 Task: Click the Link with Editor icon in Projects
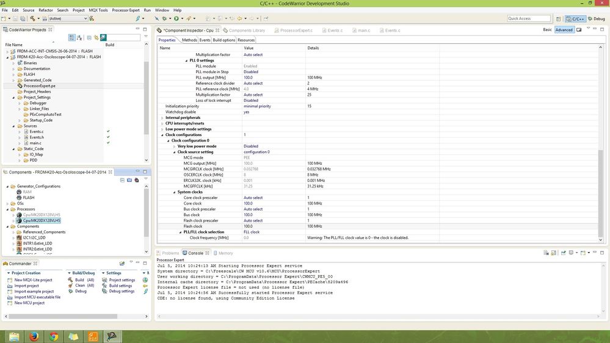pyautogui.click(x=96, y=37)
